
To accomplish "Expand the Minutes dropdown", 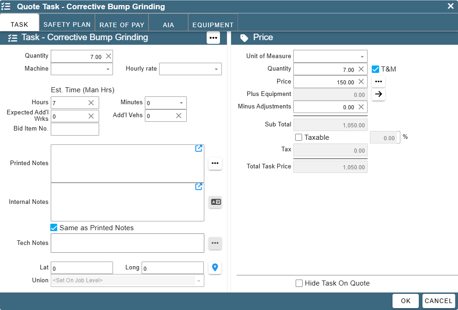I will [x=181, y=103].
